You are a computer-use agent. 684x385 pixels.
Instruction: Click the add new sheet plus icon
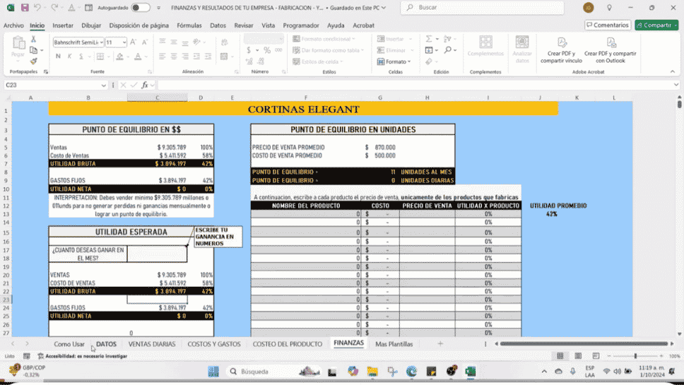(x=440, y=344)
